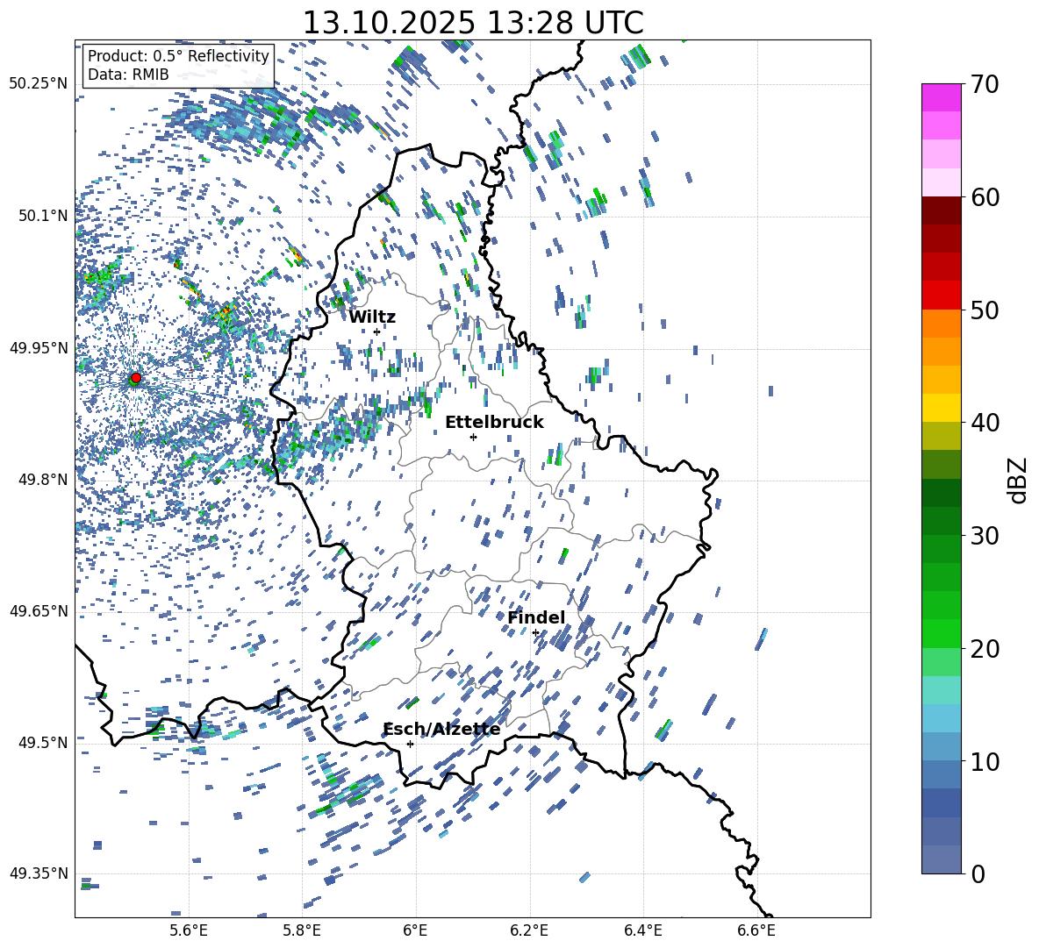This screenshot has height=948, width=1039.
Task: Click the Ettelbruck city label
Action: pos(494,423)
